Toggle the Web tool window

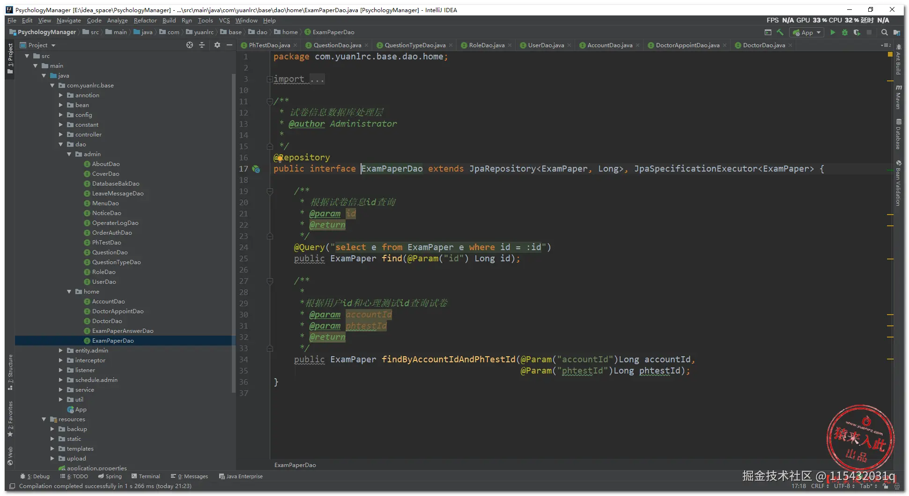click(10, 456)
